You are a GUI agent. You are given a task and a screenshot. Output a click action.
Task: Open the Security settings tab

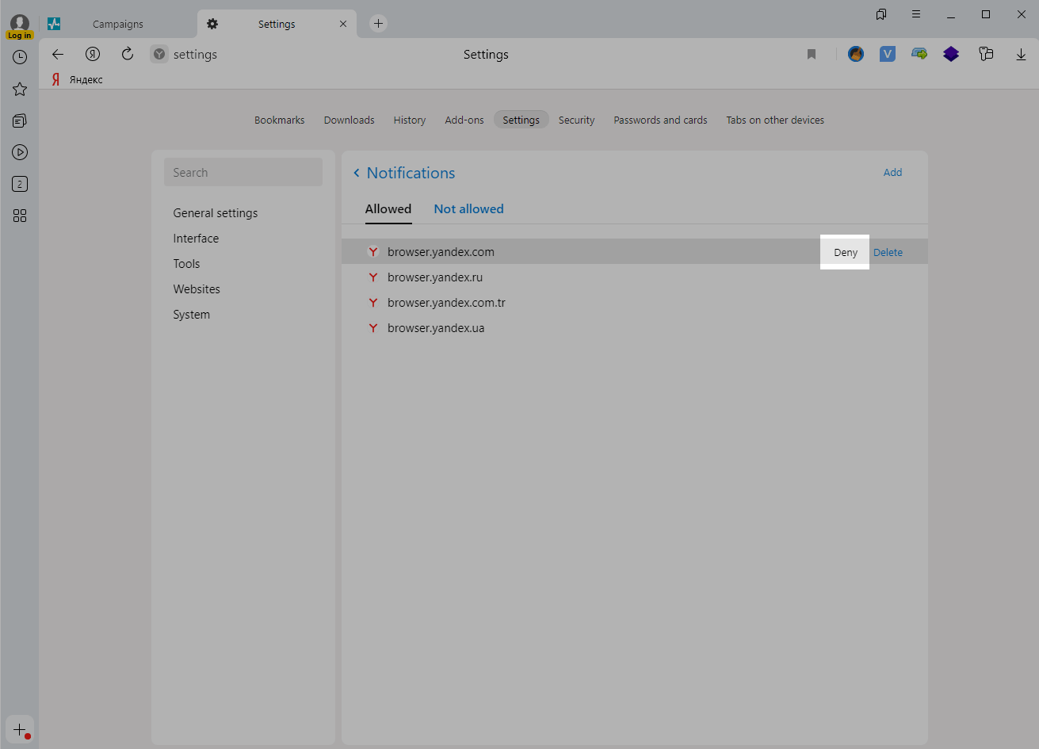(x=576, y=120)
